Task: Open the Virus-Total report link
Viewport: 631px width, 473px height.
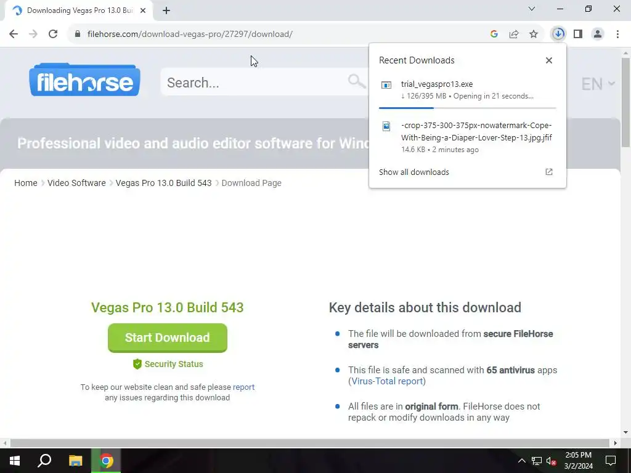Action: [387, 381]
